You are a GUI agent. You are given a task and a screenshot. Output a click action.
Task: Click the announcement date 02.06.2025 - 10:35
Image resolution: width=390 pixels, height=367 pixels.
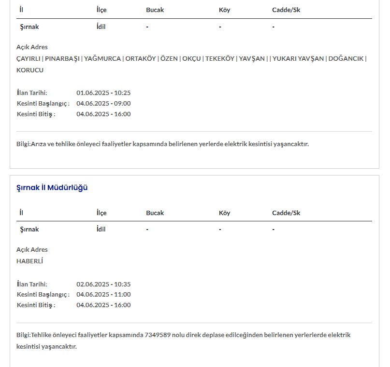(103, 284)
